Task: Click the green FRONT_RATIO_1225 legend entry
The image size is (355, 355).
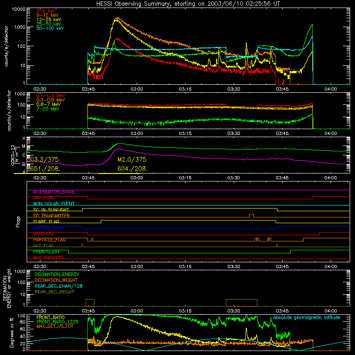Action: 57,322
